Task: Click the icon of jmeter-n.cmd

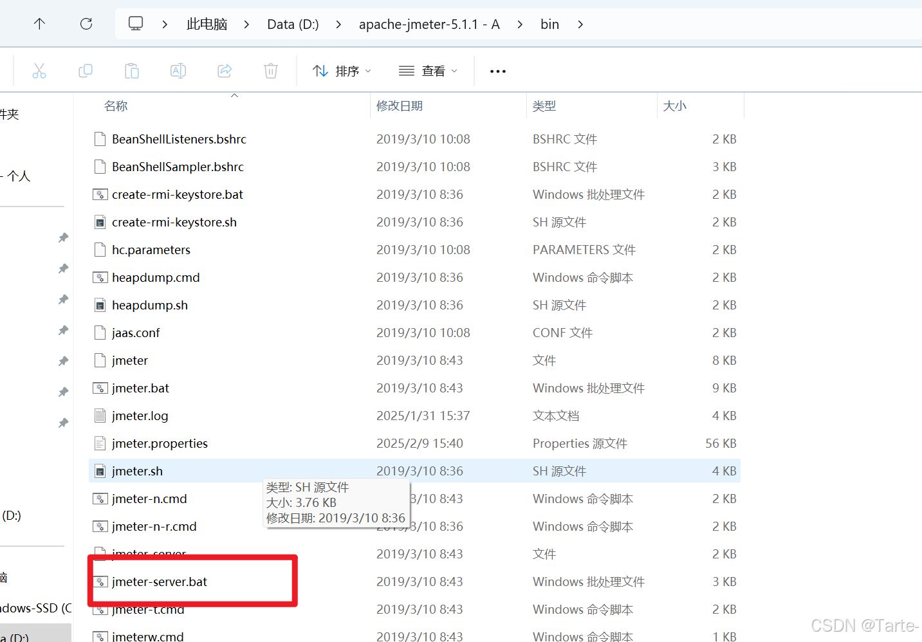Action: tap(100, 499)
